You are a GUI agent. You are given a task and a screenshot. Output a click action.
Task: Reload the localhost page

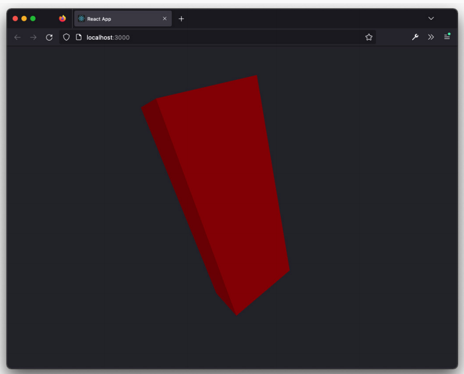coord(49,37)
